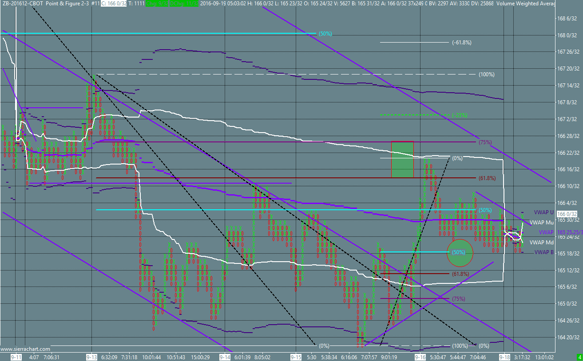Click the 9-16 date marker on time axis
Screen dimensions: 583x361
(x=420, y=357)
